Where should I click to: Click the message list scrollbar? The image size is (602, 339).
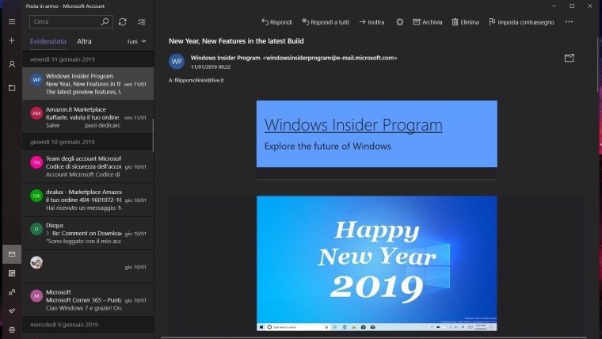pos(153,135)
